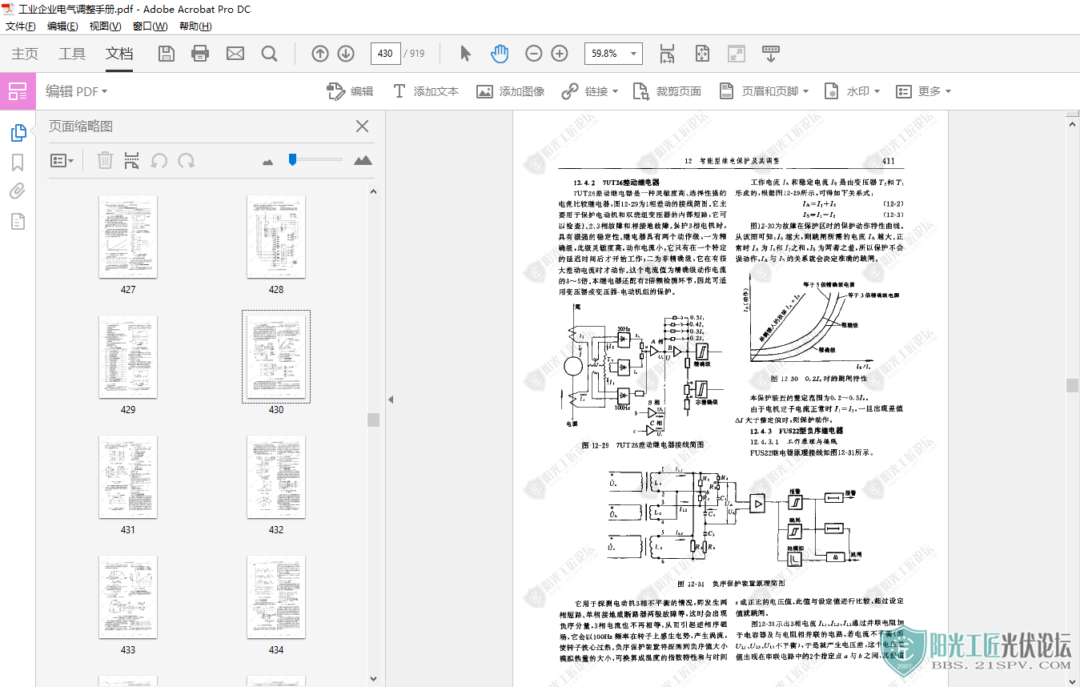
Task: Rotate pages clockwise
Action: click(187, 160)
